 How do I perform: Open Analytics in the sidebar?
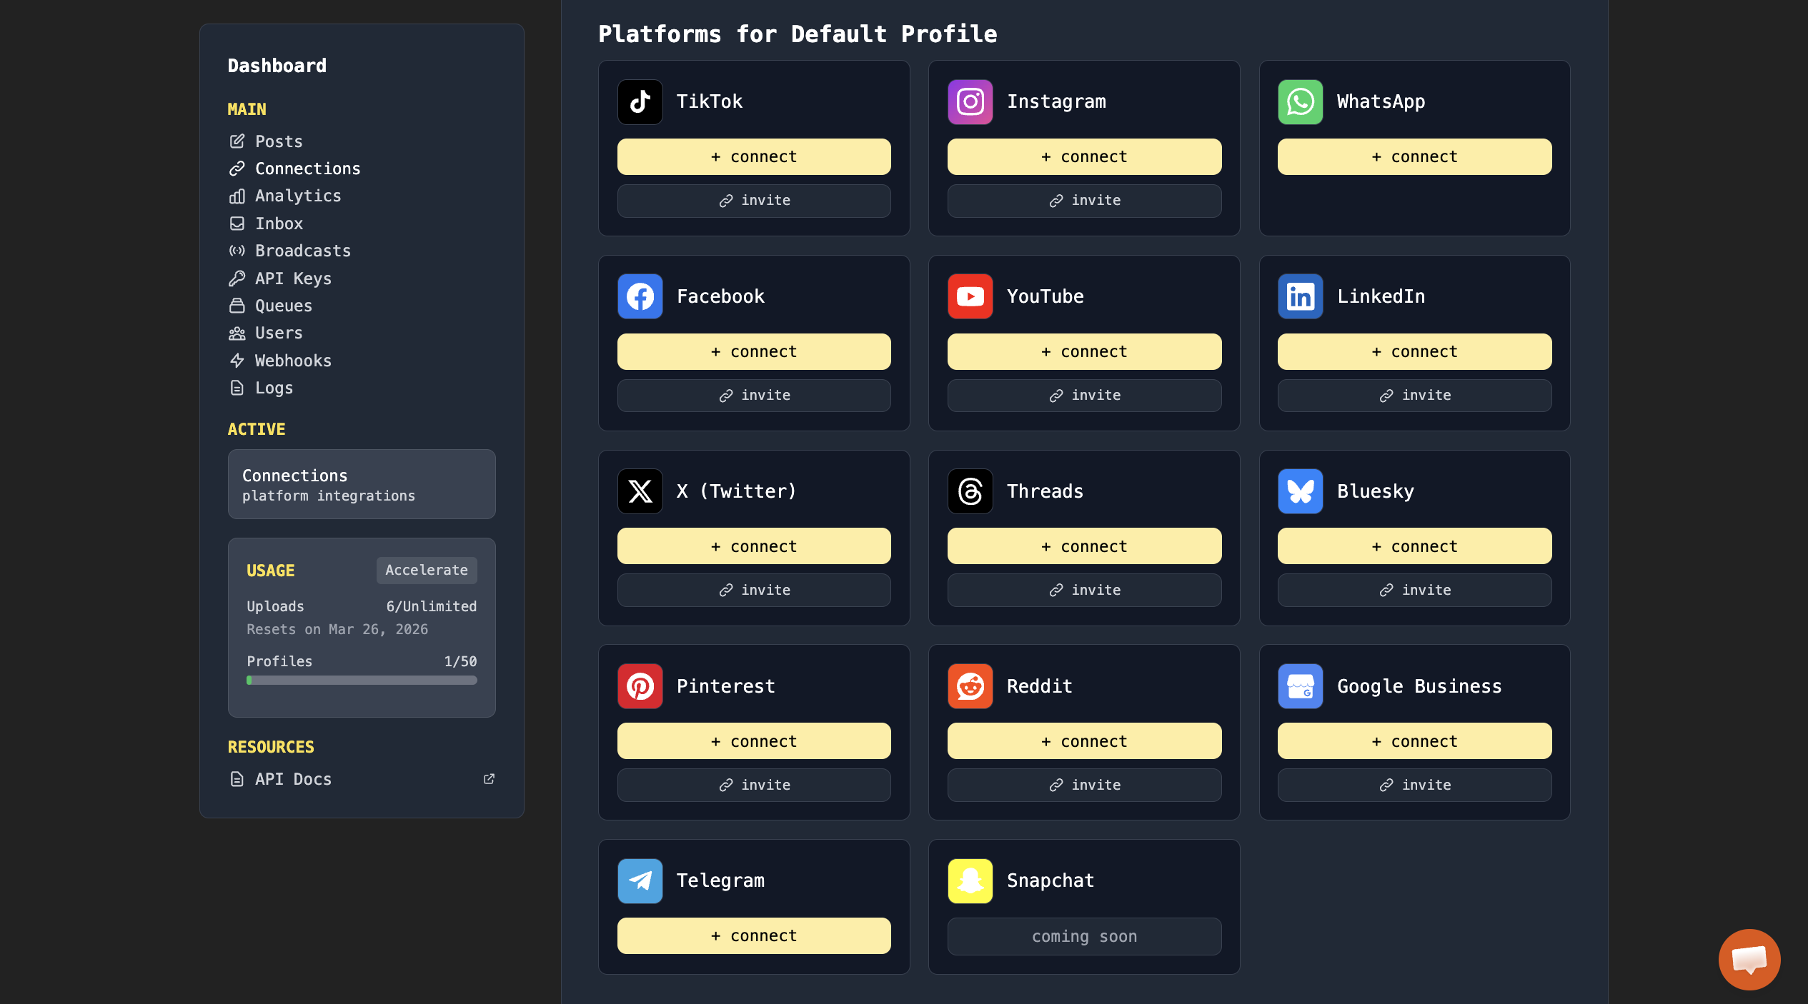coord(298,196)
